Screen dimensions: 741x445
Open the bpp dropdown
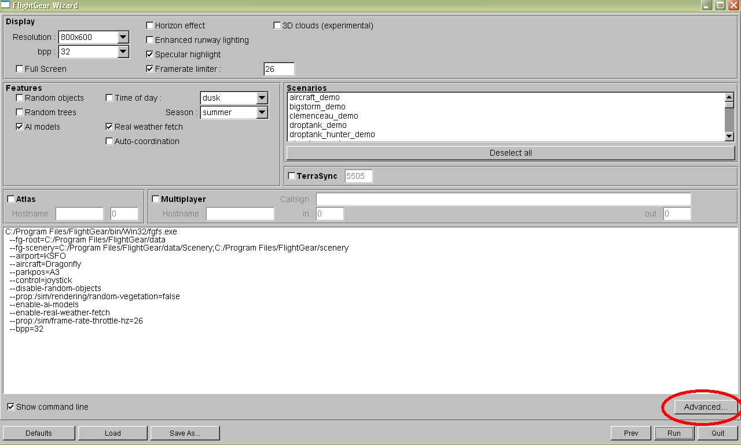pos(123,52)
